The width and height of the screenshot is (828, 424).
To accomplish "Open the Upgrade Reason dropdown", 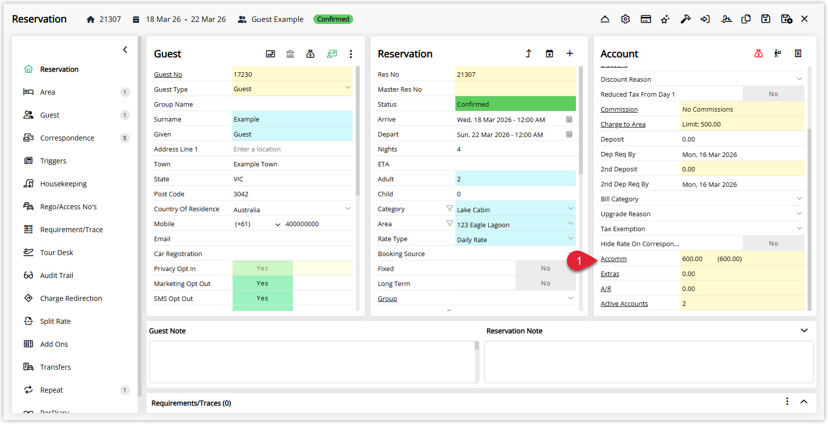I will 799,213.
